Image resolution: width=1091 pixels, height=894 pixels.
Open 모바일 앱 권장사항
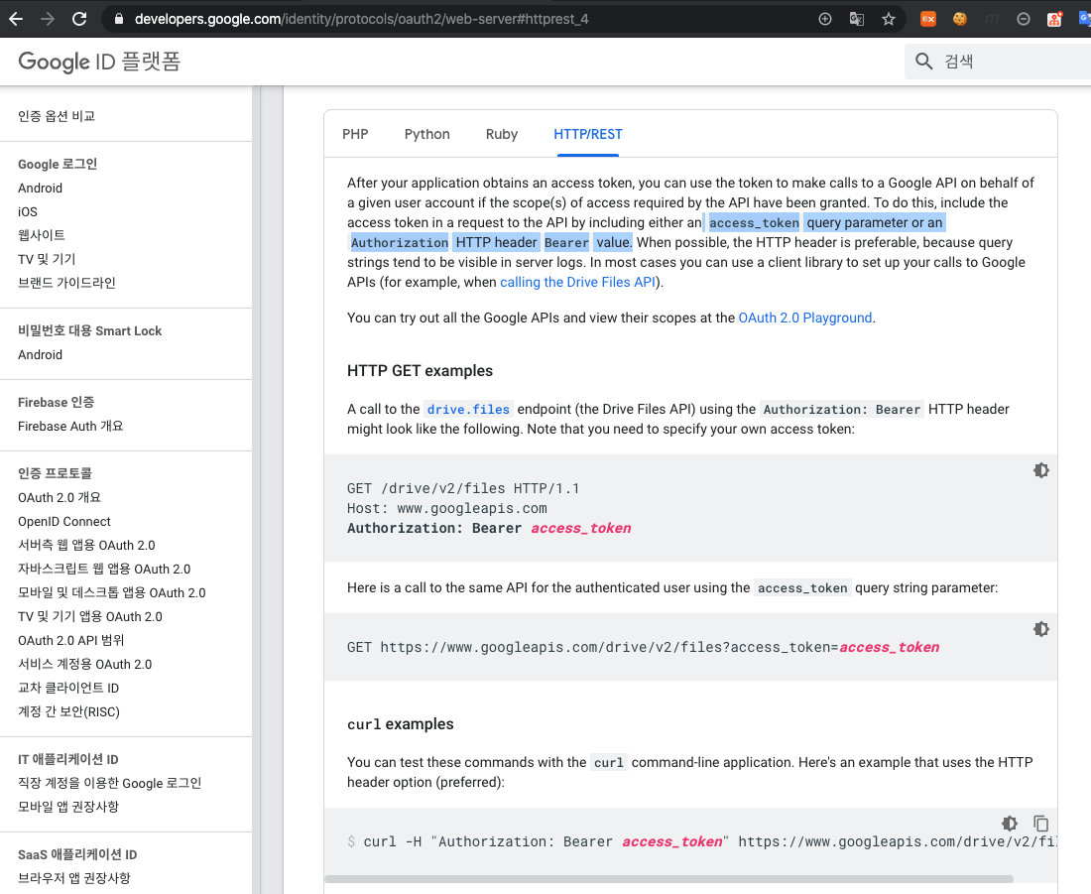pyautogui.click(x=68, y=807)
